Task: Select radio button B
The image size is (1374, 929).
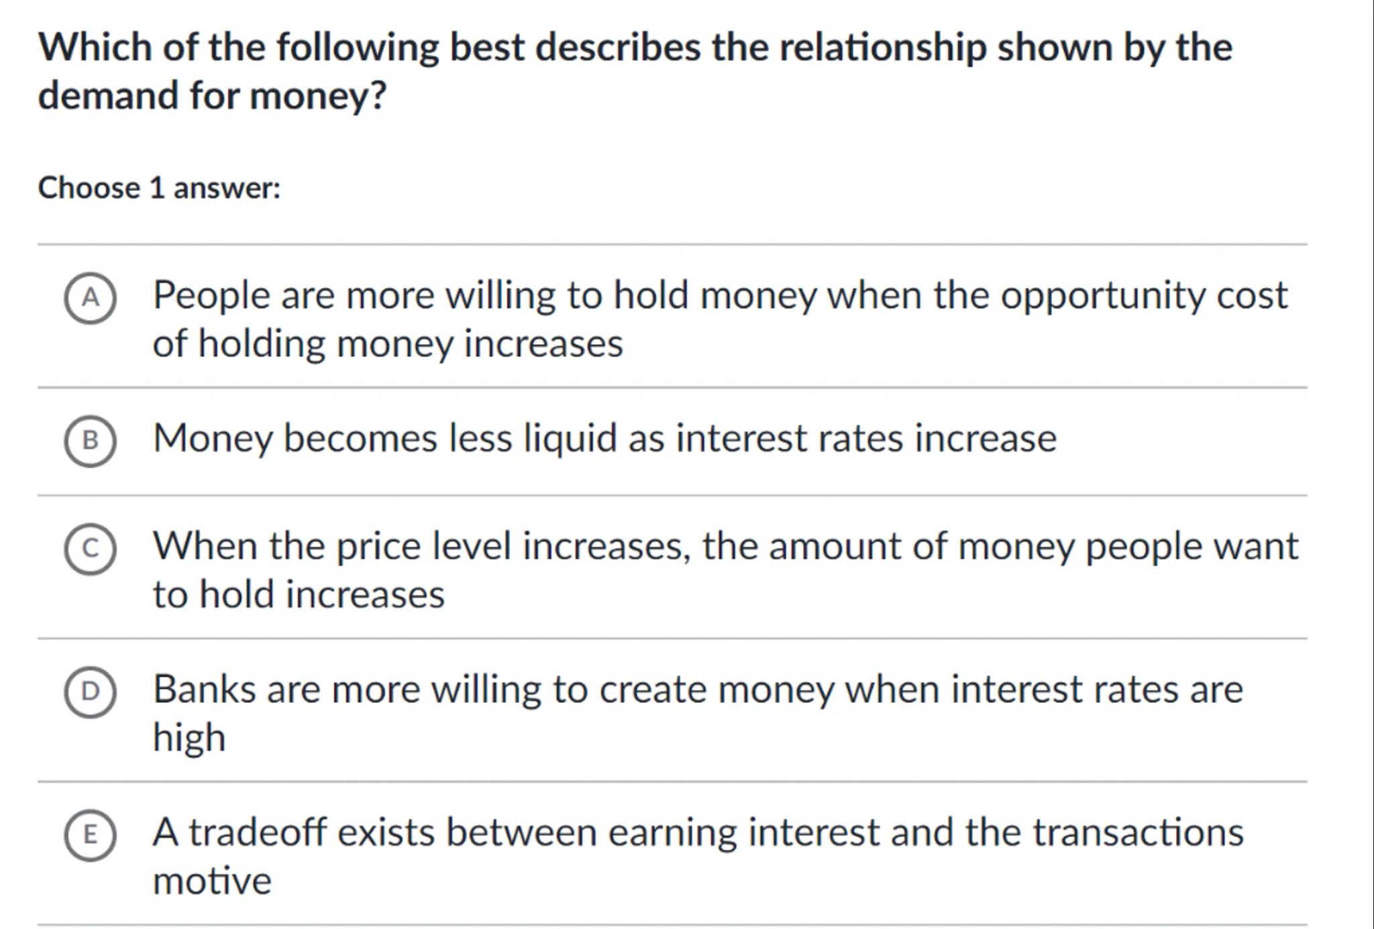Action: click(90, 441)
